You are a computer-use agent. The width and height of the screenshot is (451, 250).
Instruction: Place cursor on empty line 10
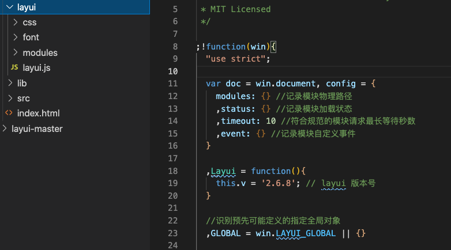click(324, 71)
